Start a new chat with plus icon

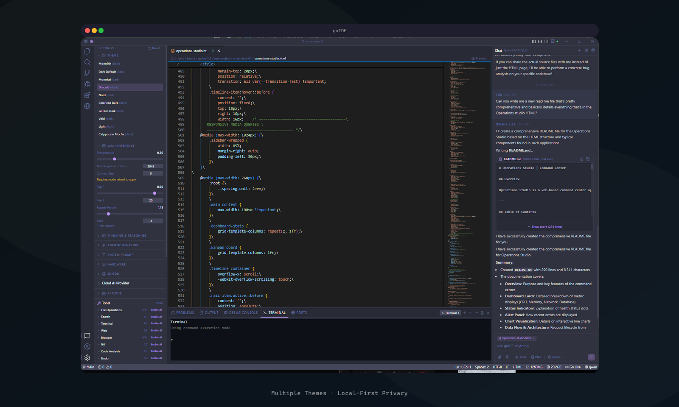(580, 50)
